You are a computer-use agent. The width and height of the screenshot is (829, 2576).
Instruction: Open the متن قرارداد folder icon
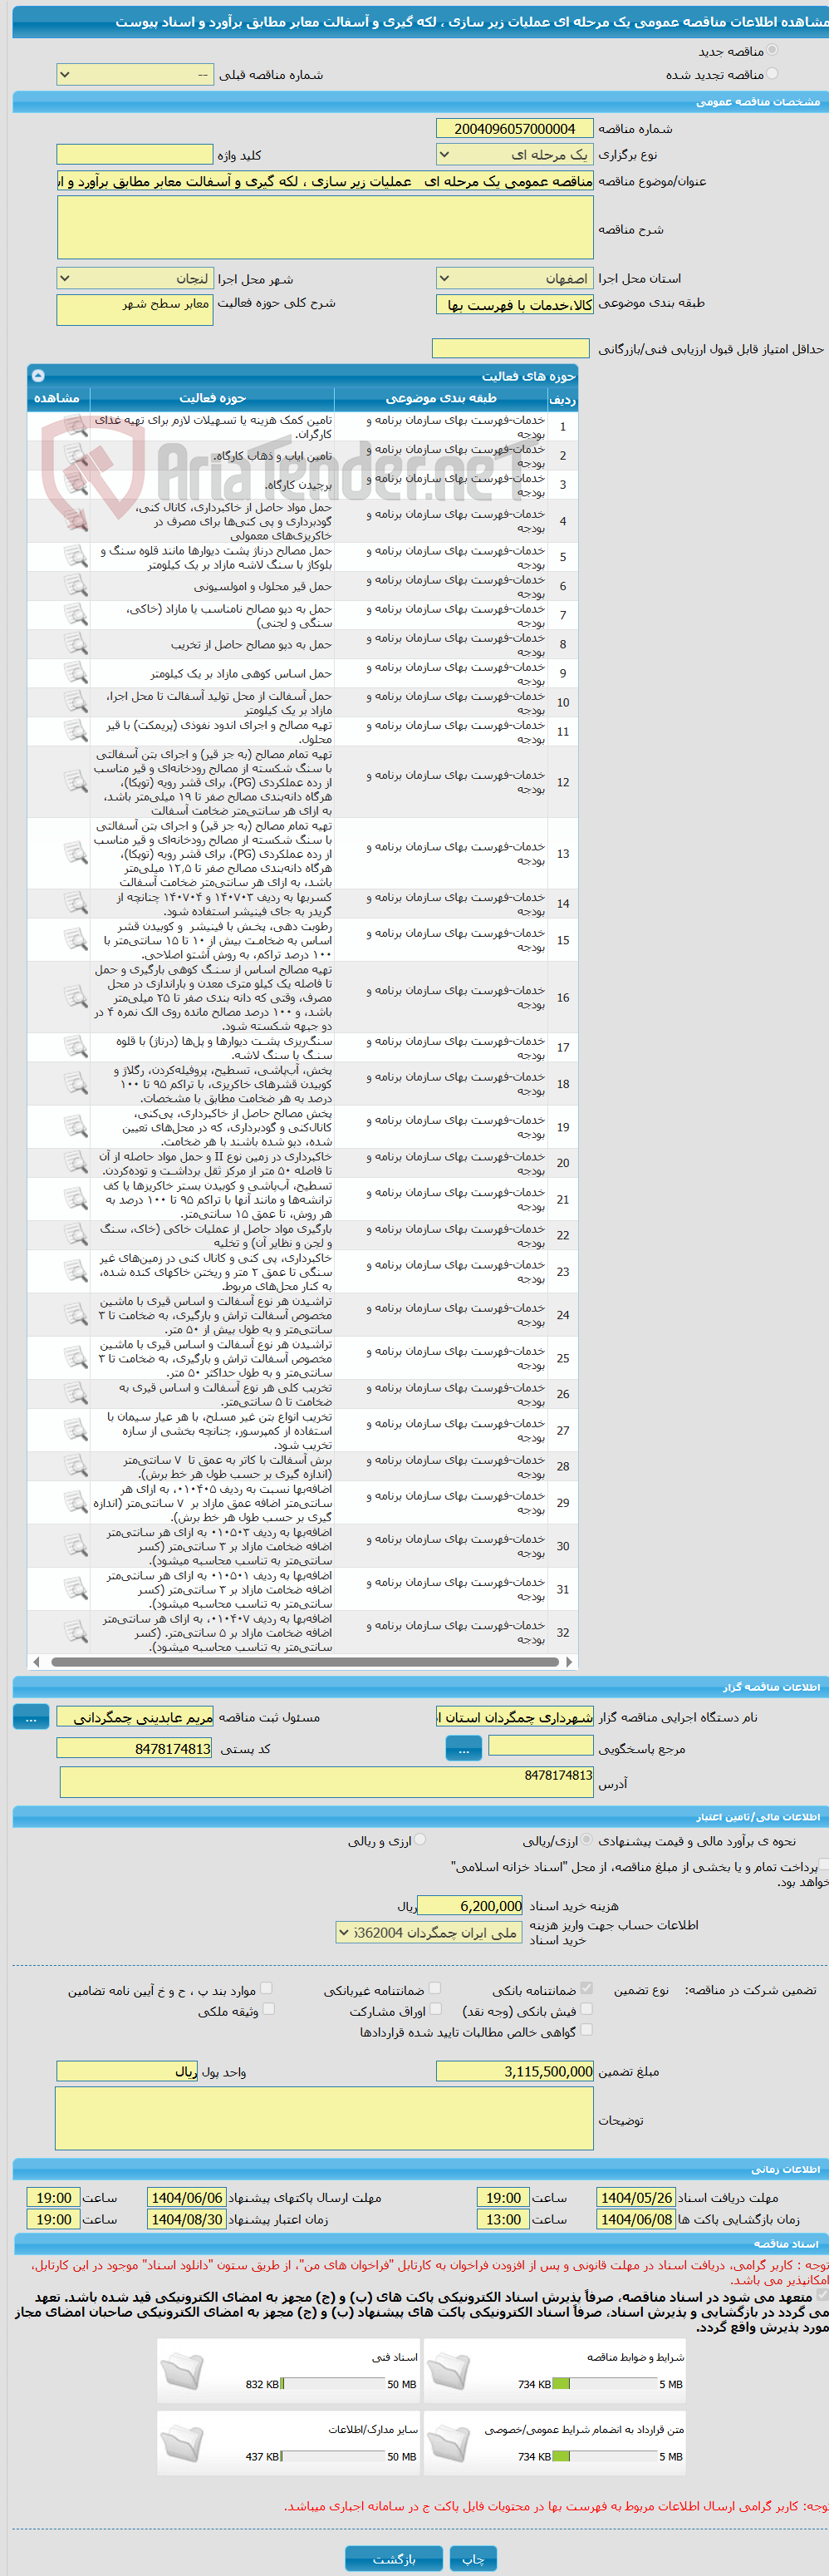(449, 2441)
